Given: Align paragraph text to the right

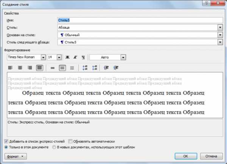Looking at the screenshot, I should click(x=30, y=68).
